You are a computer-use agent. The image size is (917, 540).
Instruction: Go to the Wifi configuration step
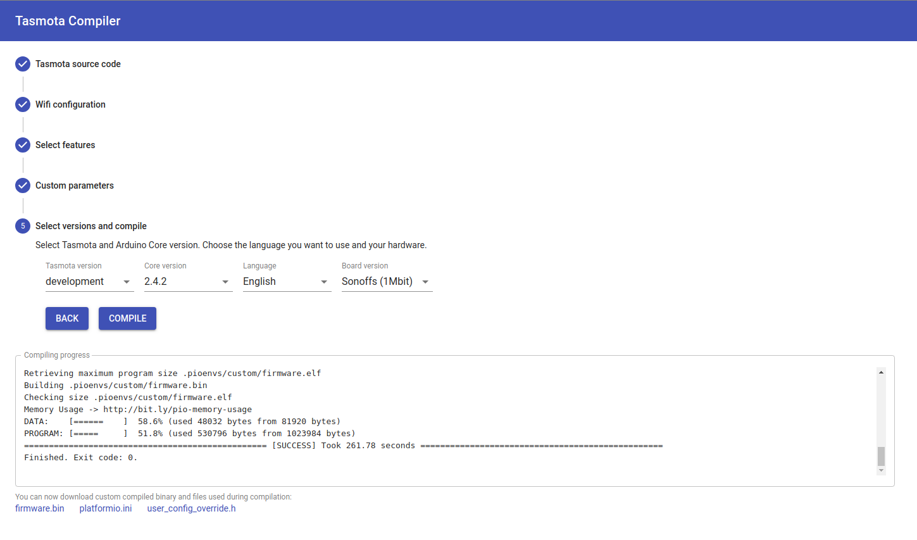point(70,104)
